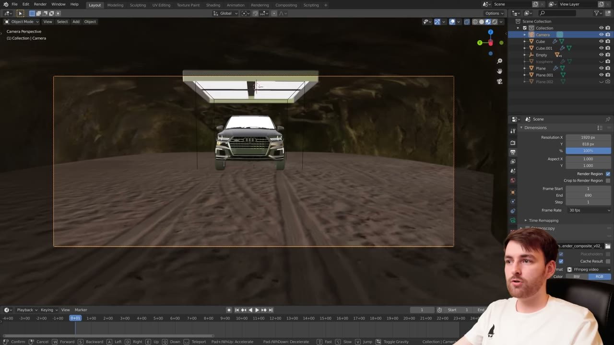Click the output path folder icon
Screen dimensions: 614x345
point(607,246)
